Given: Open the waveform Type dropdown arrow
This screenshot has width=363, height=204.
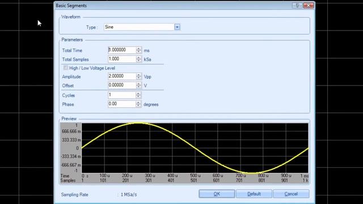Looking at the screenshot, I should pos(177,27).
